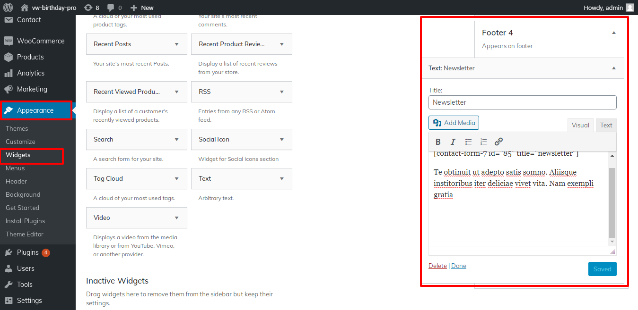Click the Bold formatting icon
Screen dimensions: 638x310
tap(438, 142)
